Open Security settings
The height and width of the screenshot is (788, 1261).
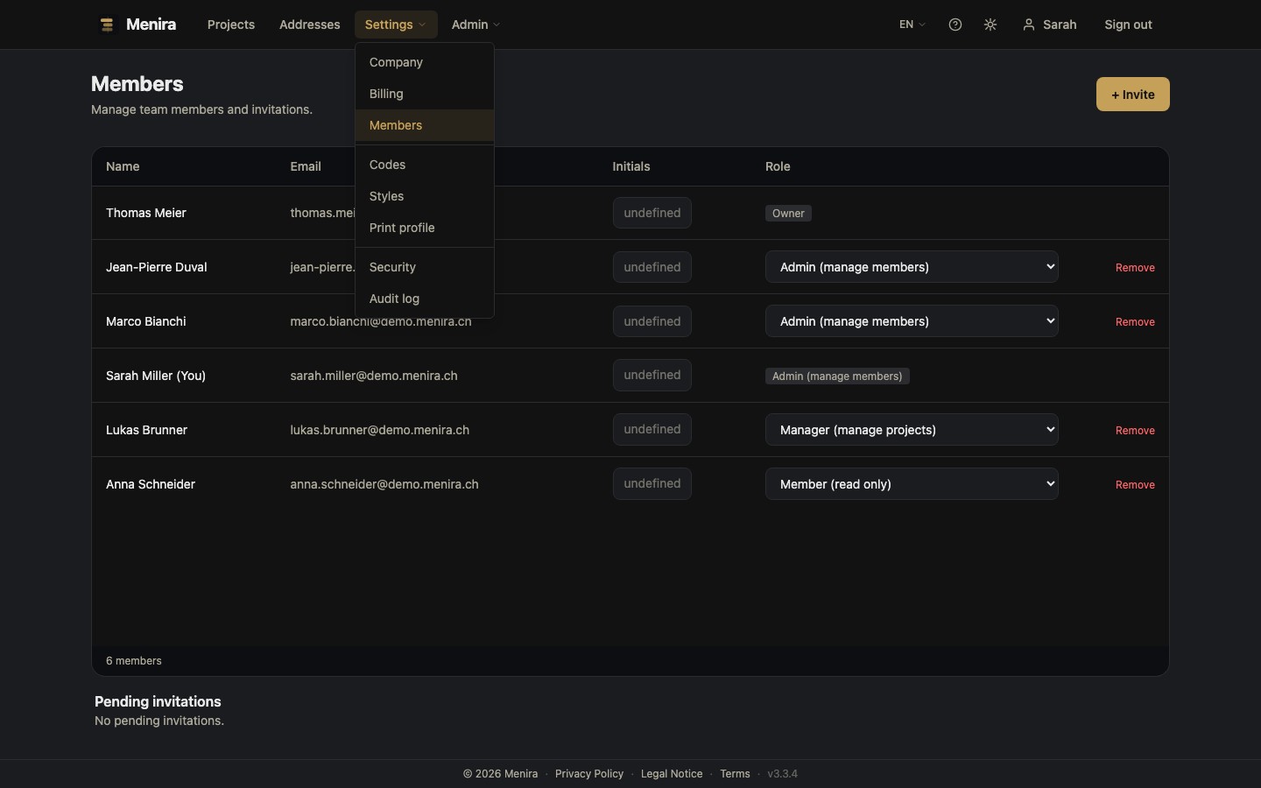click(x=425, y=267)
